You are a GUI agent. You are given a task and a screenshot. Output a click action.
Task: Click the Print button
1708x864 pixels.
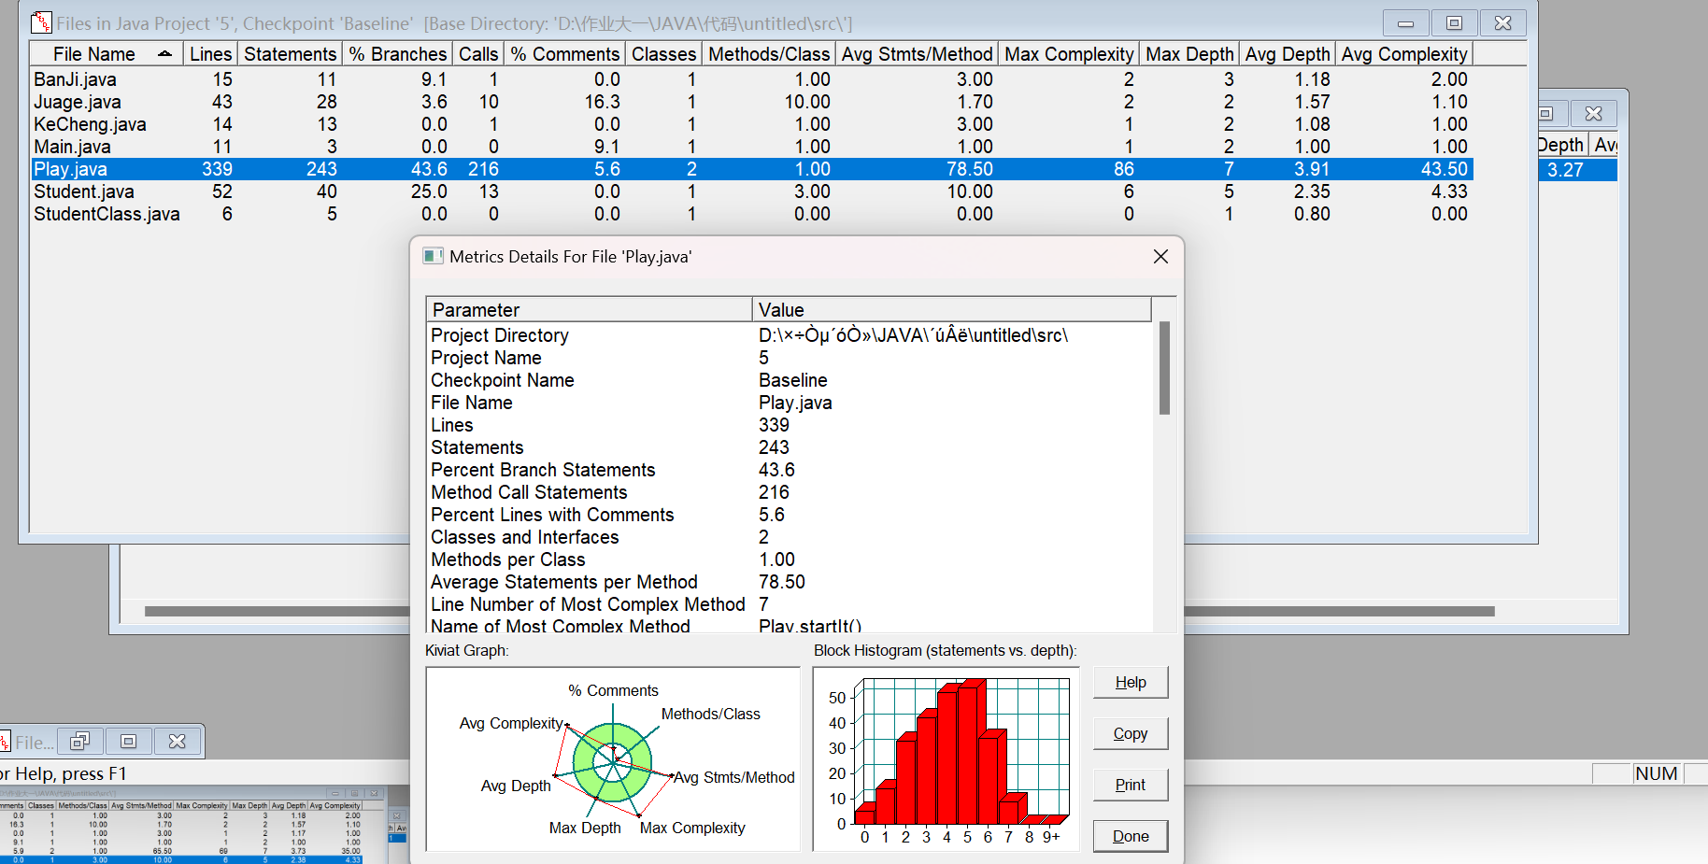(x=1130, y=786)
